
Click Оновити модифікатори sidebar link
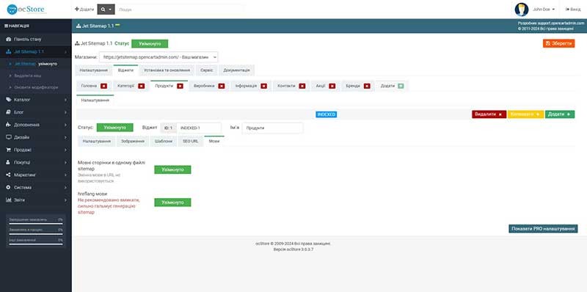(x=35, y=87)
